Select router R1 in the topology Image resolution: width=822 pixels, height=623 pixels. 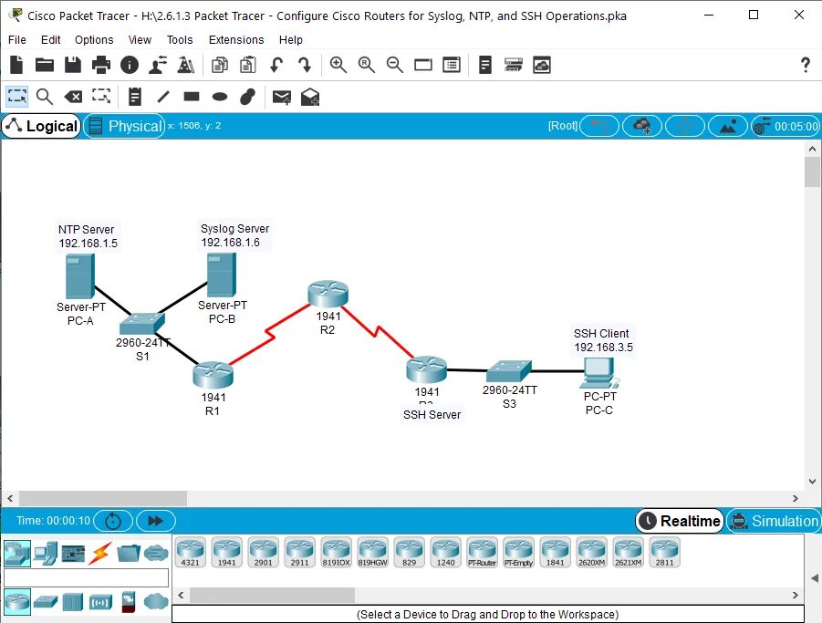(213, 375)
